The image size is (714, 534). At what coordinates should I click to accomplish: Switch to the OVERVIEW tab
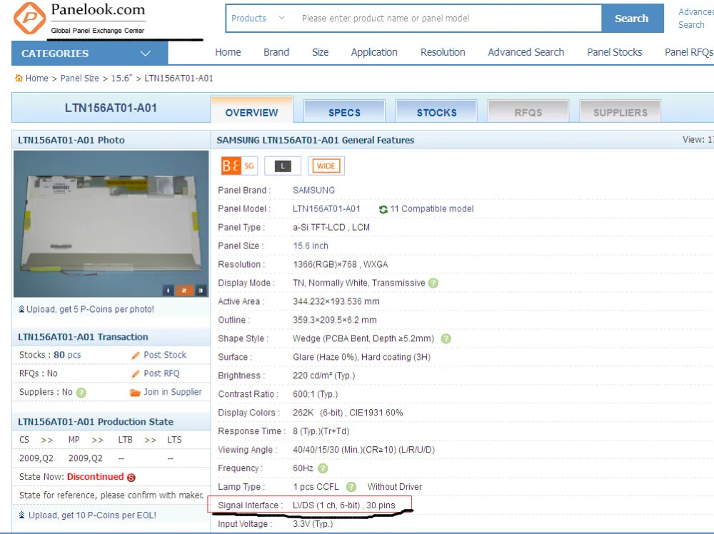pos(251,110)
